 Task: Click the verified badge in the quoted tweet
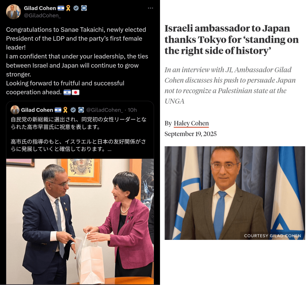(x=73, y=110)
